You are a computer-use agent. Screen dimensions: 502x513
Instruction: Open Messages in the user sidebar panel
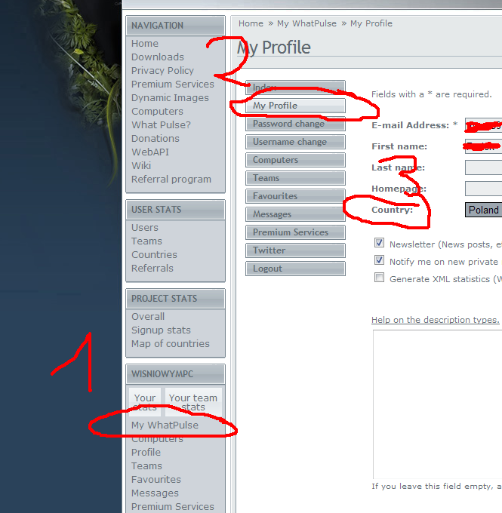(155, 493)
